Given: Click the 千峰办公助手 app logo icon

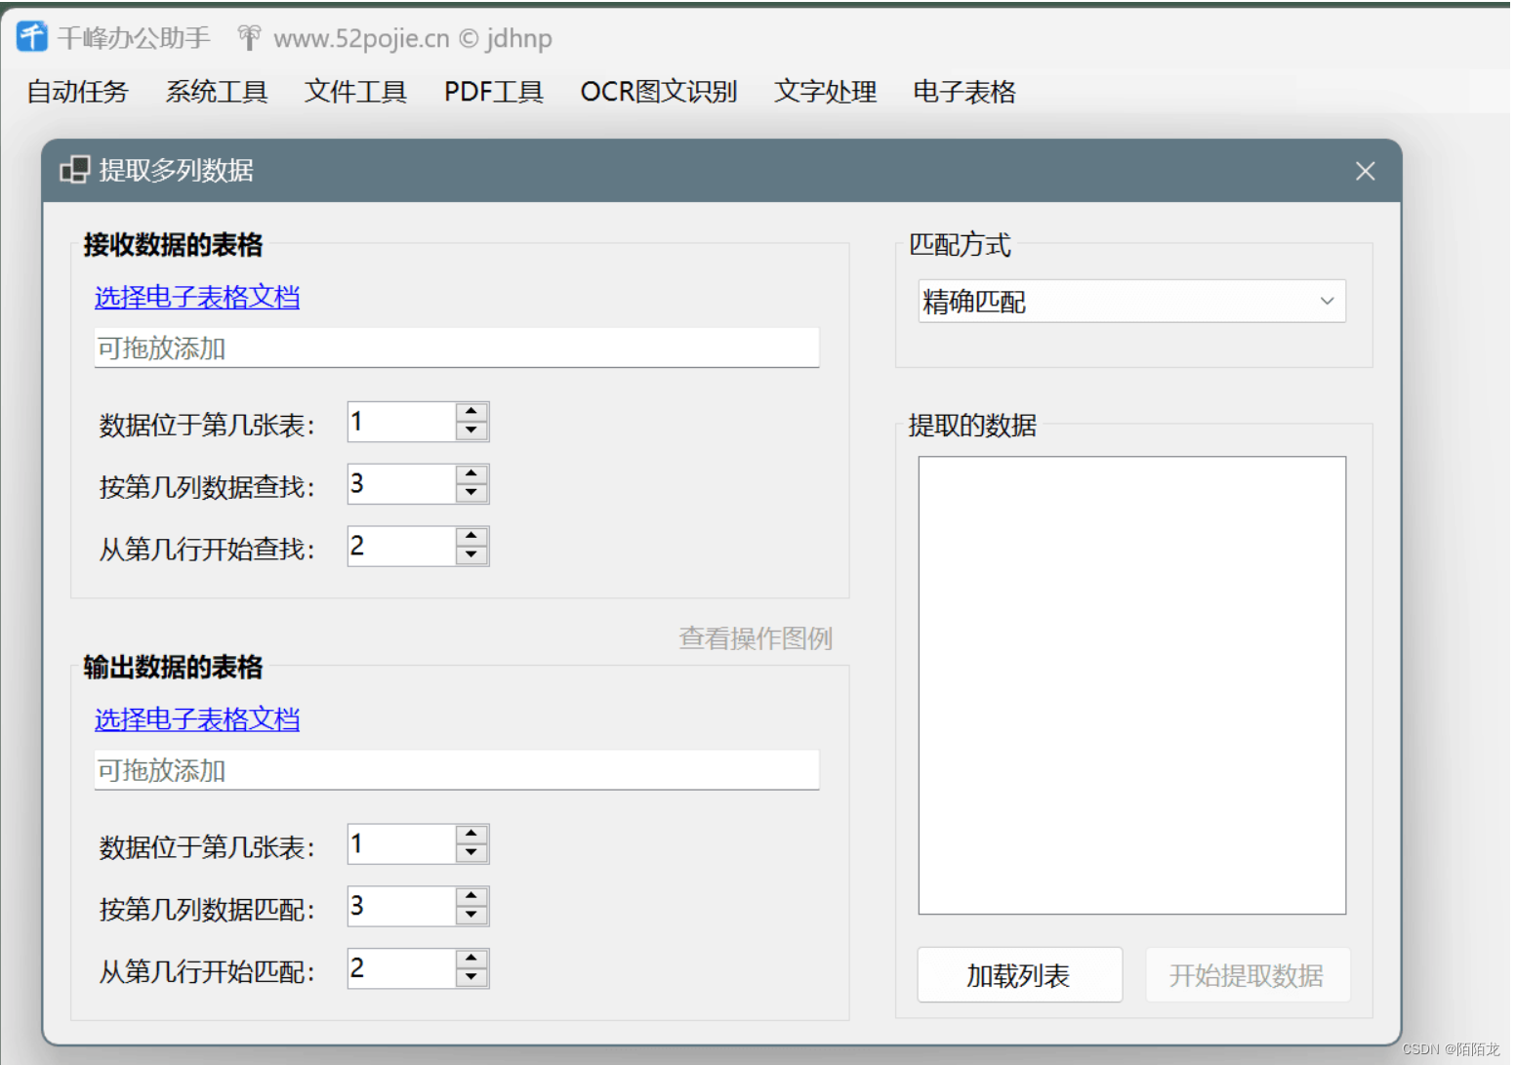Looking at the screenshot, I should coord(30,36).
